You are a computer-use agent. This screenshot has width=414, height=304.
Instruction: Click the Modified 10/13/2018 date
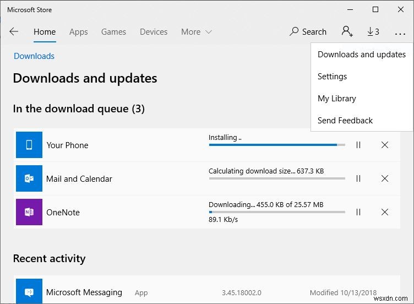click(x=343, y=292)
